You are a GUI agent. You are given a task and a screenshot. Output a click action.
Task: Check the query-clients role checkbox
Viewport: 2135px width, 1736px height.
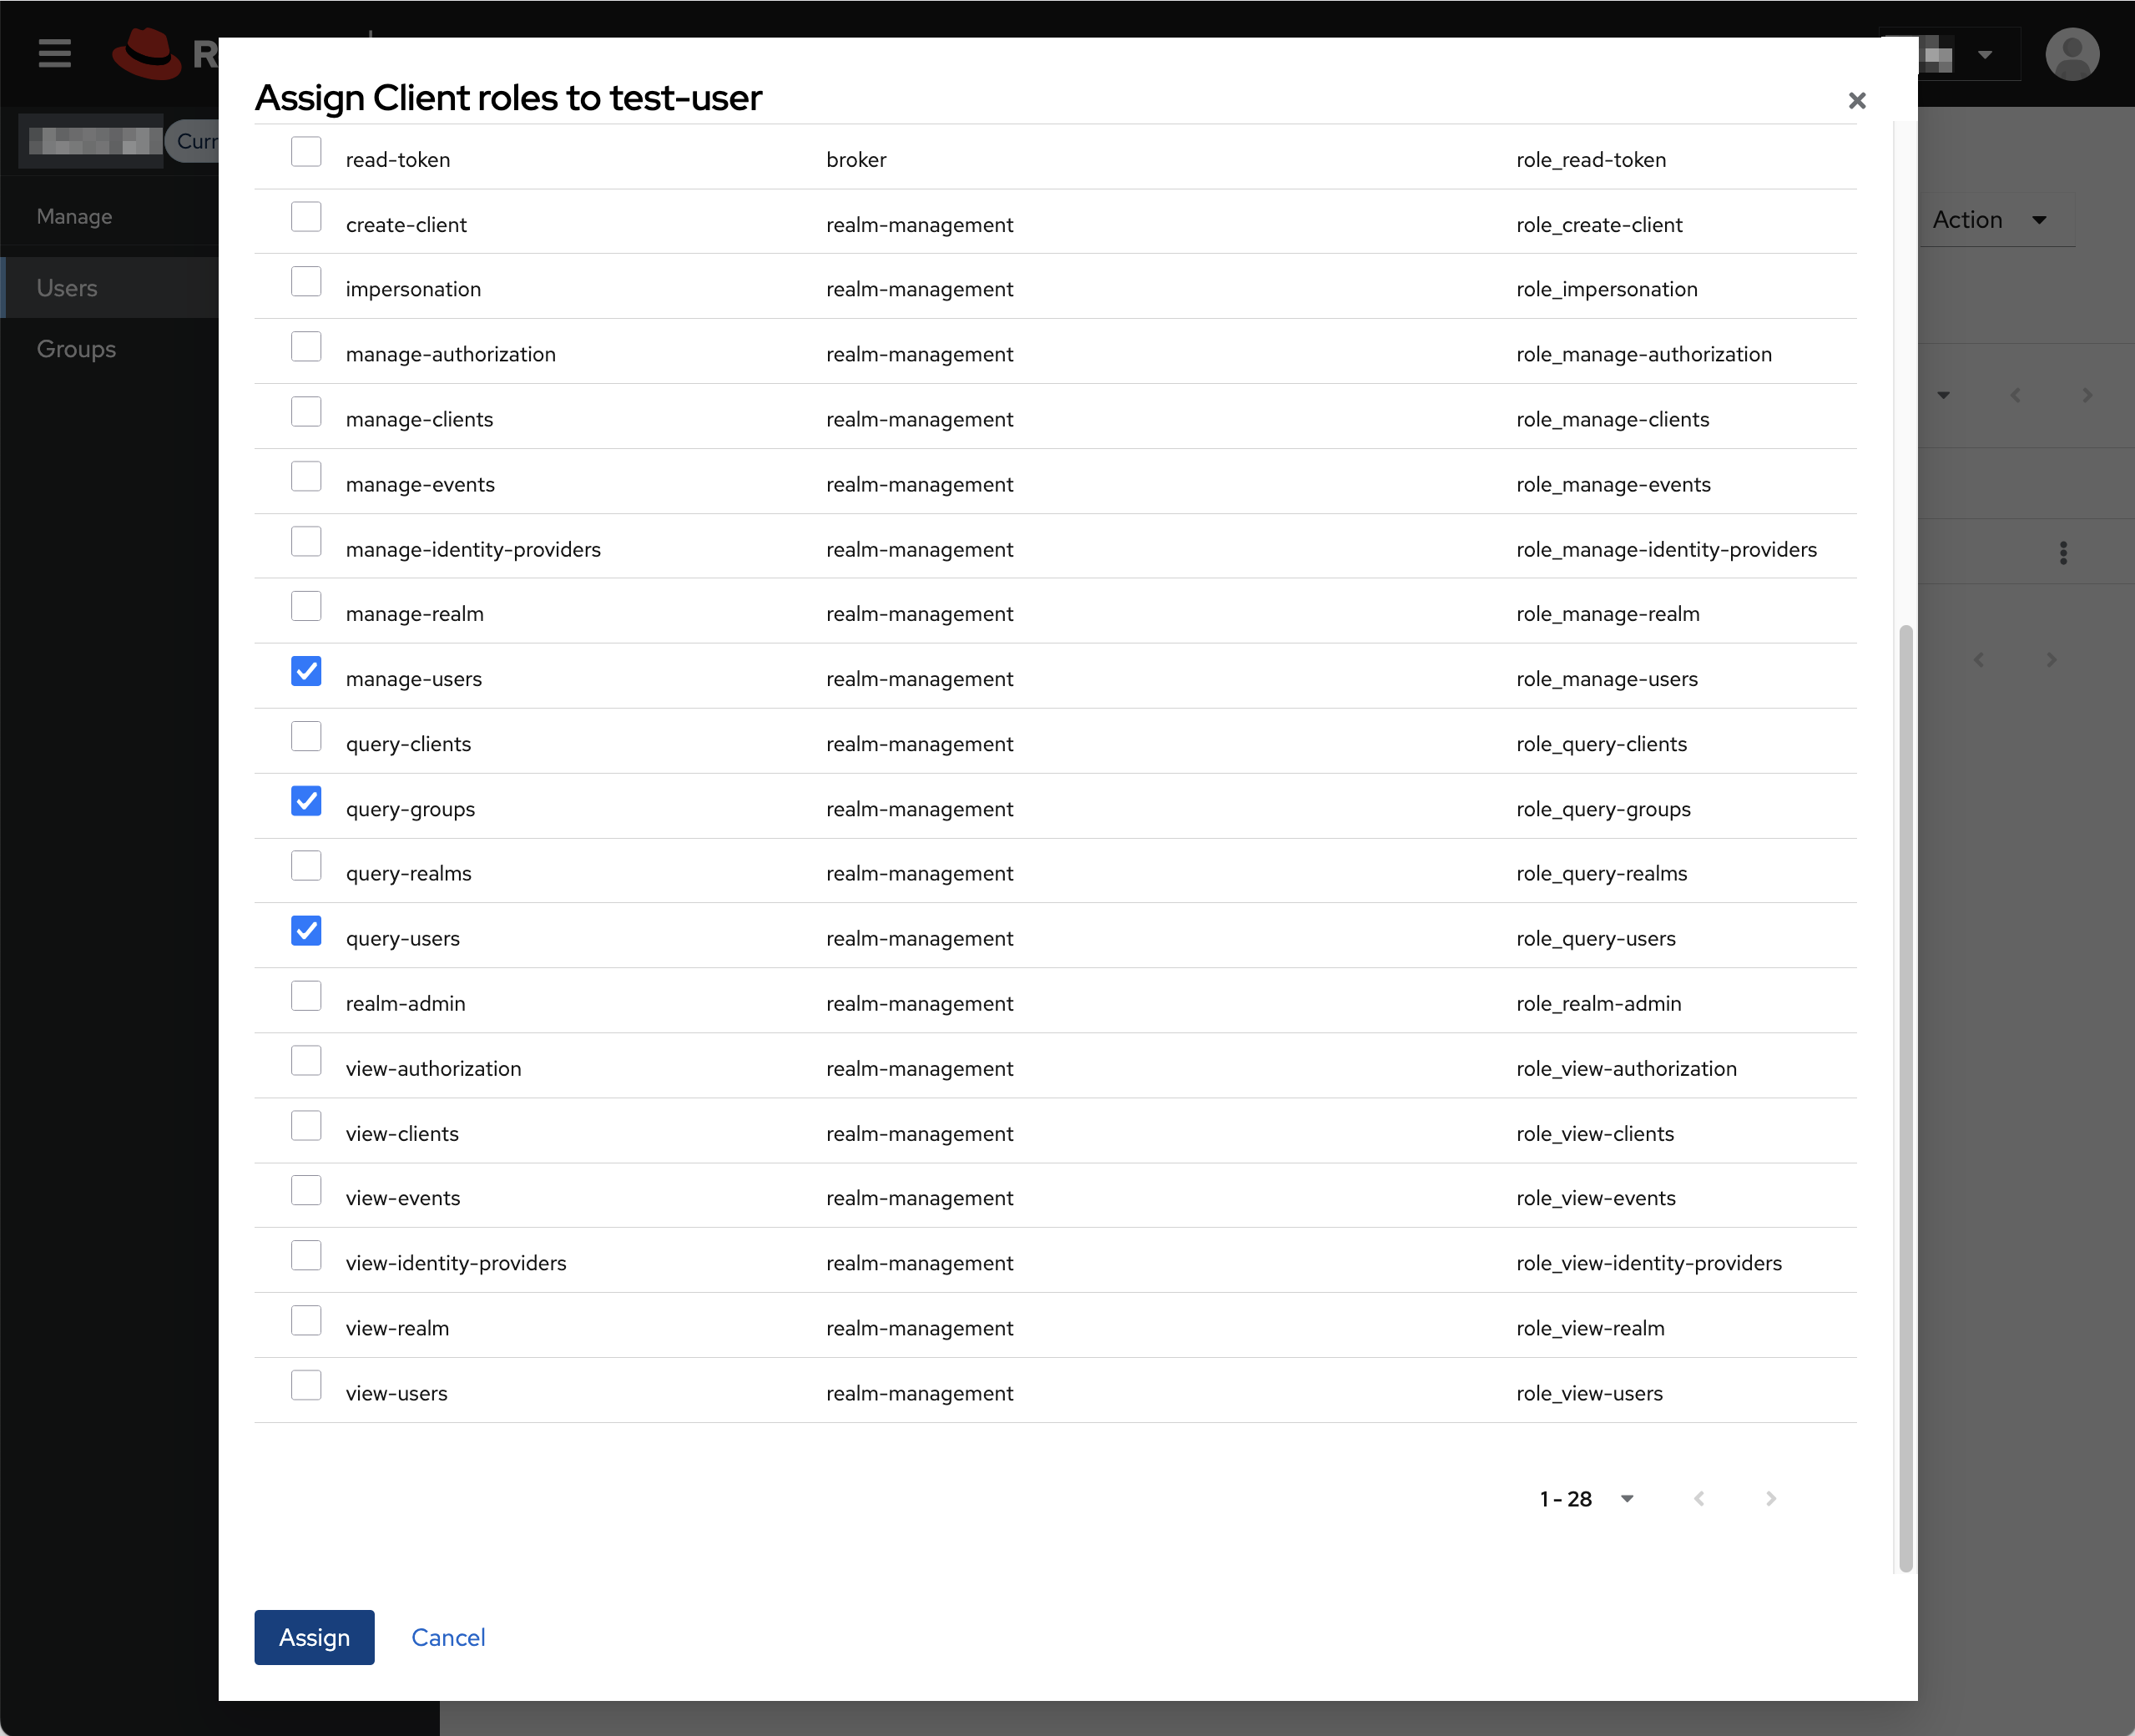coord(306,736)
